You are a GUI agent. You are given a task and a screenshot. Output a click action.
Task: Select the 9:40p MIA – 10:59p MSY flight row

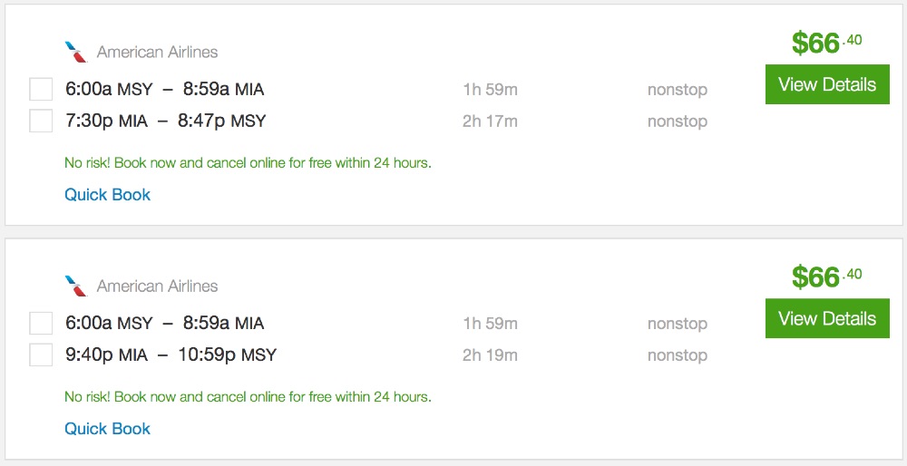click(x=171, y=354)
